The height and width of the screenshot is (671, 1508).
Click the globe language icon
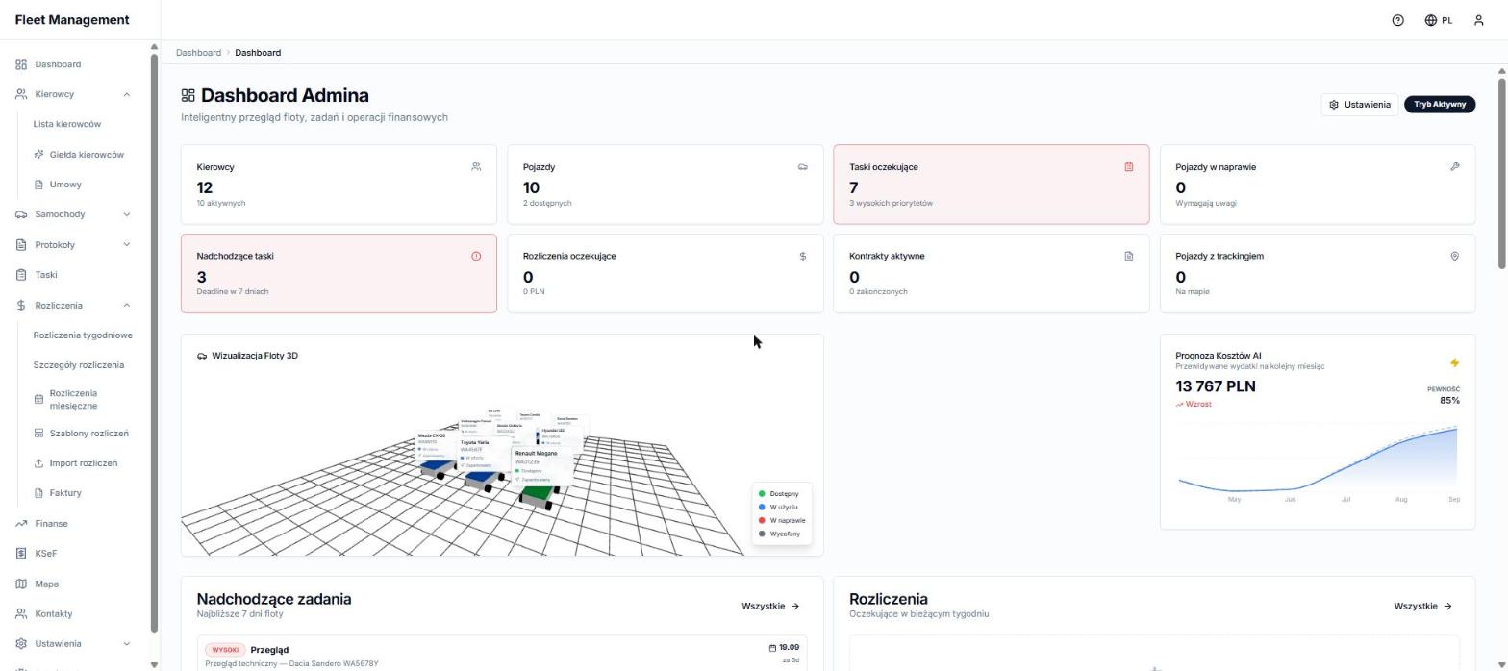click(1431, 20)
